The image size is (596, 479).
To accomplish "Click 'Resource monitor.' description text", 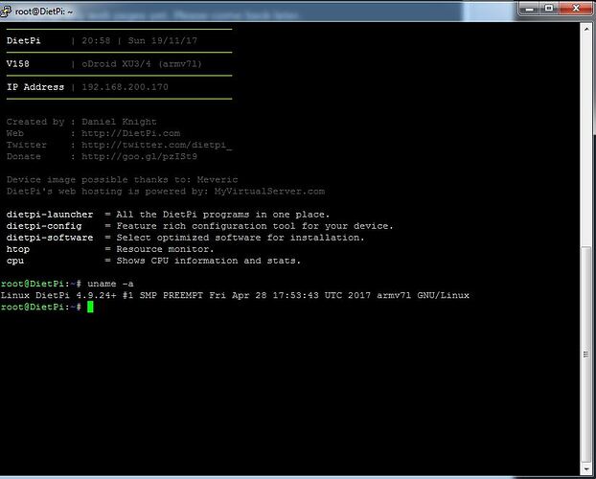I will click(165, 249).
